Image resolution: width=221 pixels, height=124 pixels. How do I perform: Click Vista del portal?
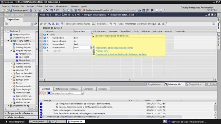15,122
